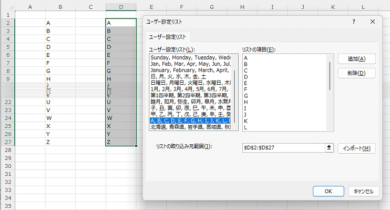Select the ユーザー設定リスト tab
The height and width of the screenshot is (210, 390).
tap(167, 37)
